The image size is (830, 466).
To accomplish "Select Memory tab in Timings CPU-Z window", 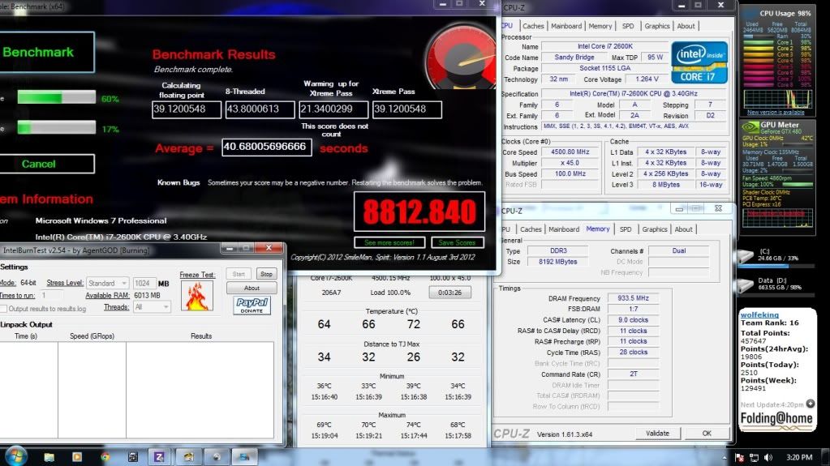I will (x=598, y=229).
